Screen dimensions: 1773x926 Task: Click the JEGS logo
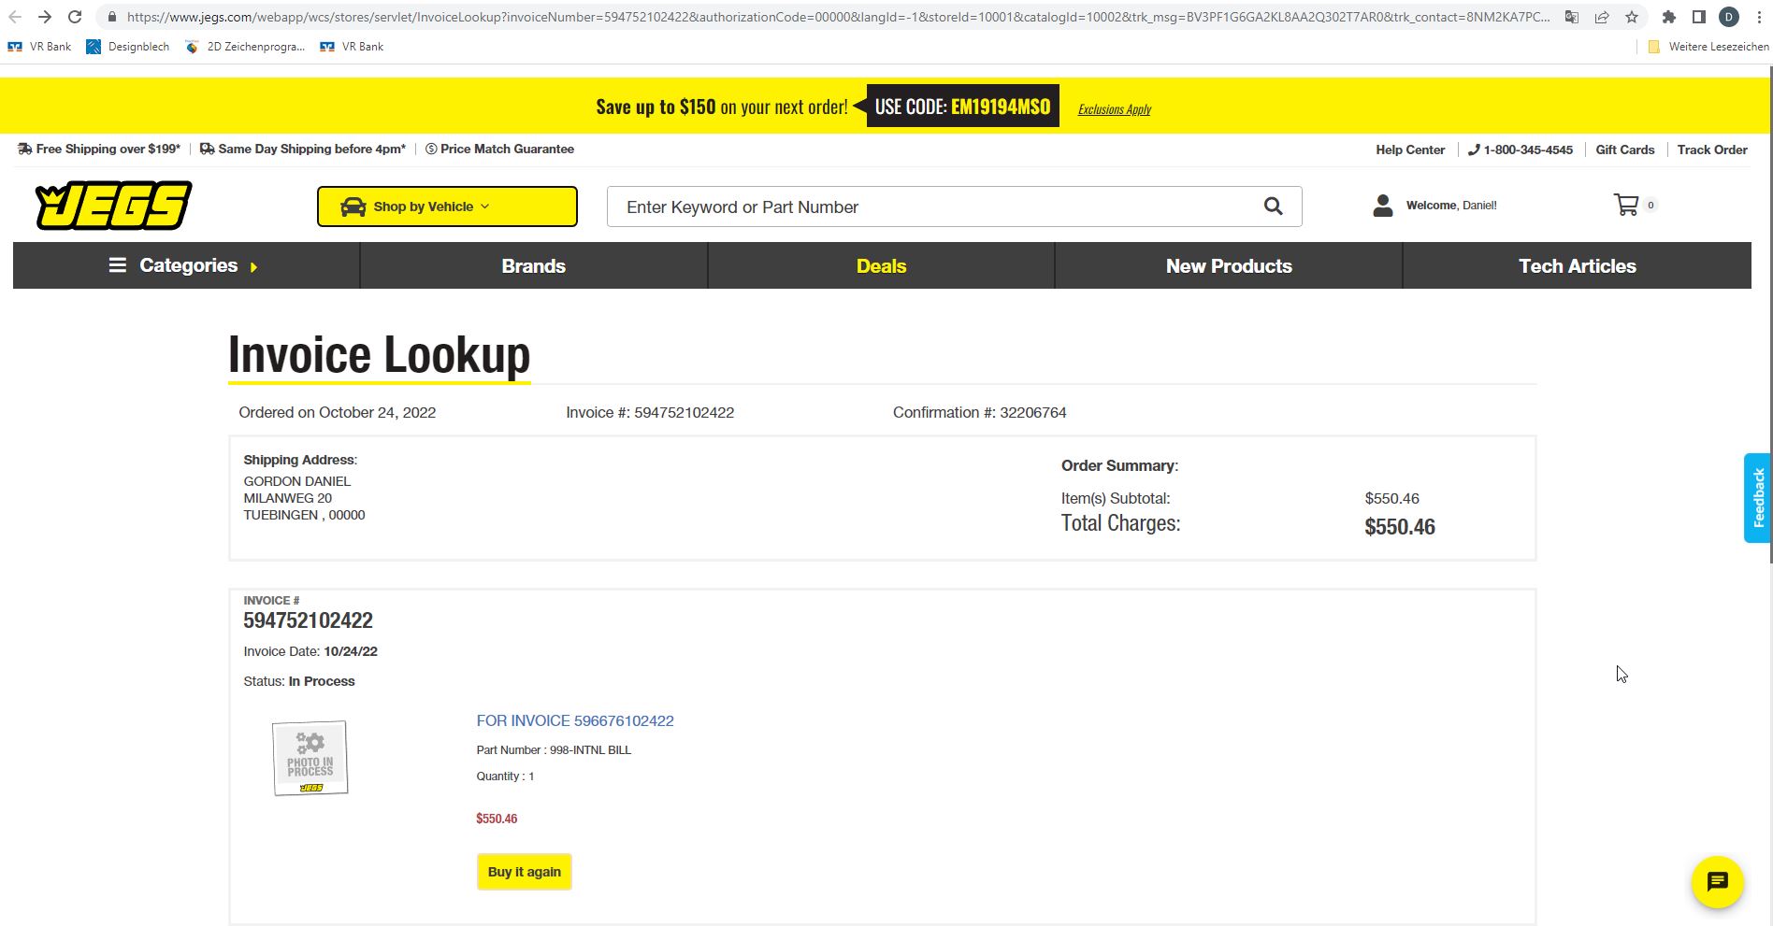click(x=113, y=206)
